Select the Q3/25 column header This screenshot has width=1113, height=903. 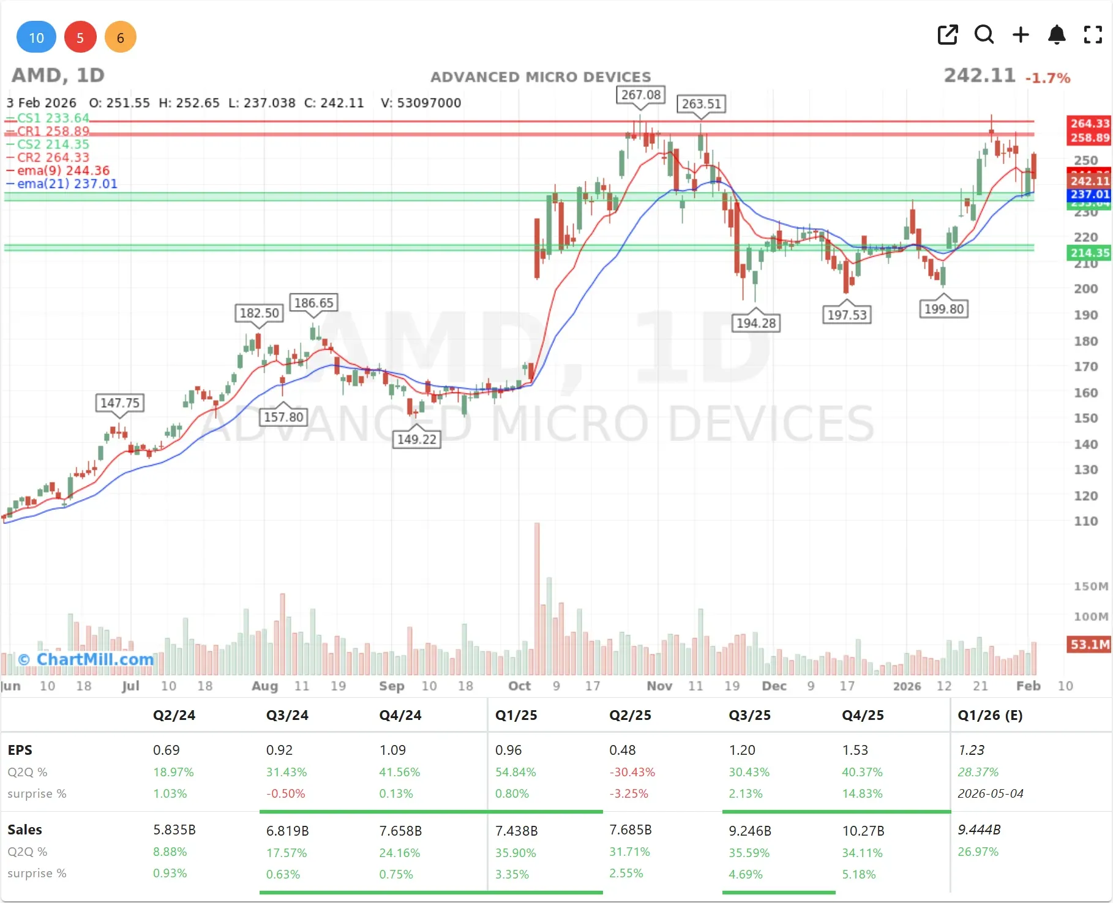[751, 715]
